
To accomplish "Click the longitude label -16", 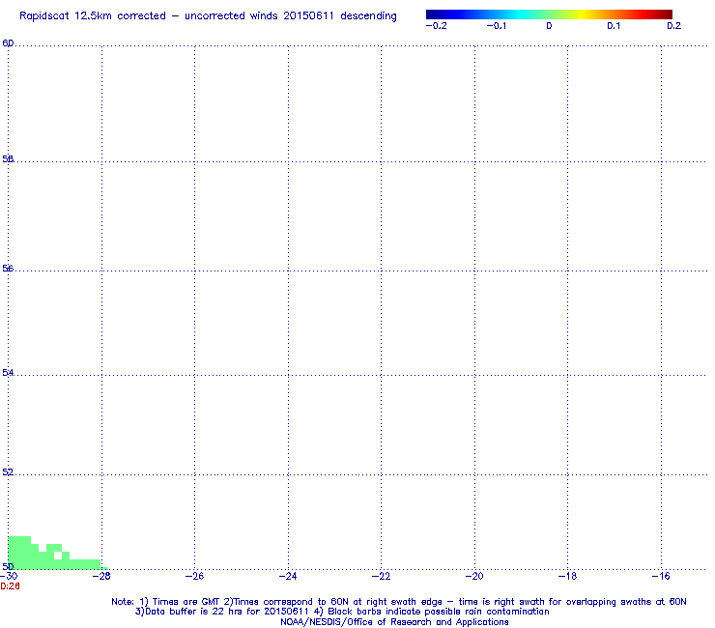I will pos(661,576).
